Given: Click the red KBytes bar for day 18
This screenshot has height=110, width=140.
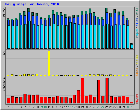Looking at the screenshot, I should 78,97.
